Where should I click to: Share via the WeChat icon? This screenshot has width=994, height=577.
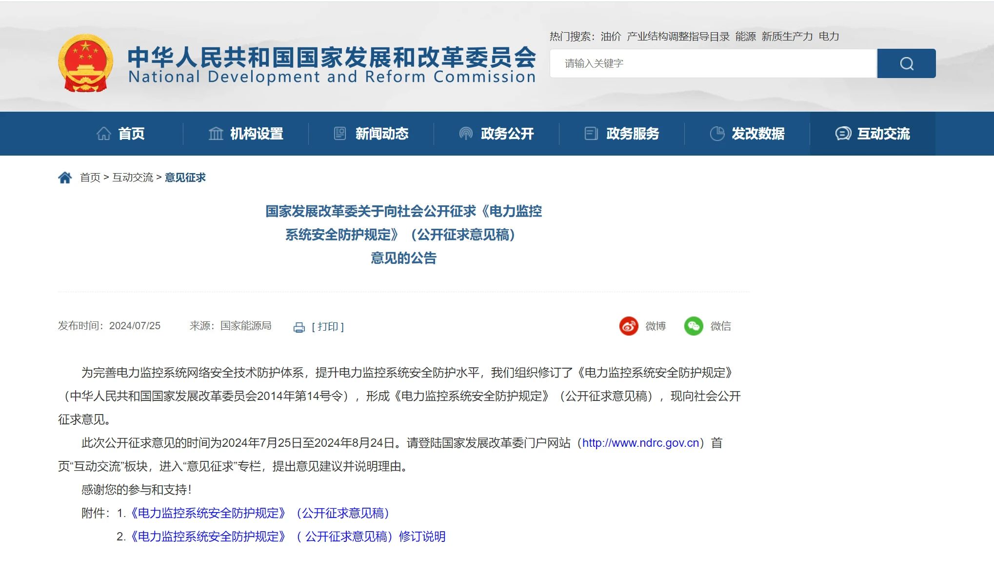(693, 326)
